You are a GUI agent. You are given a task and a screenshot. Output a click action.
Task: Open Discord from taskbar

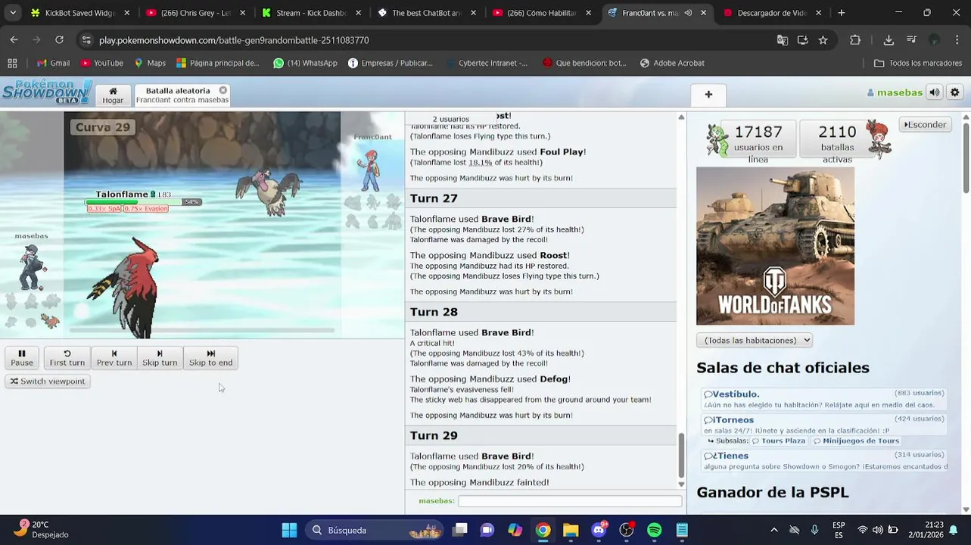coord(599,530)
